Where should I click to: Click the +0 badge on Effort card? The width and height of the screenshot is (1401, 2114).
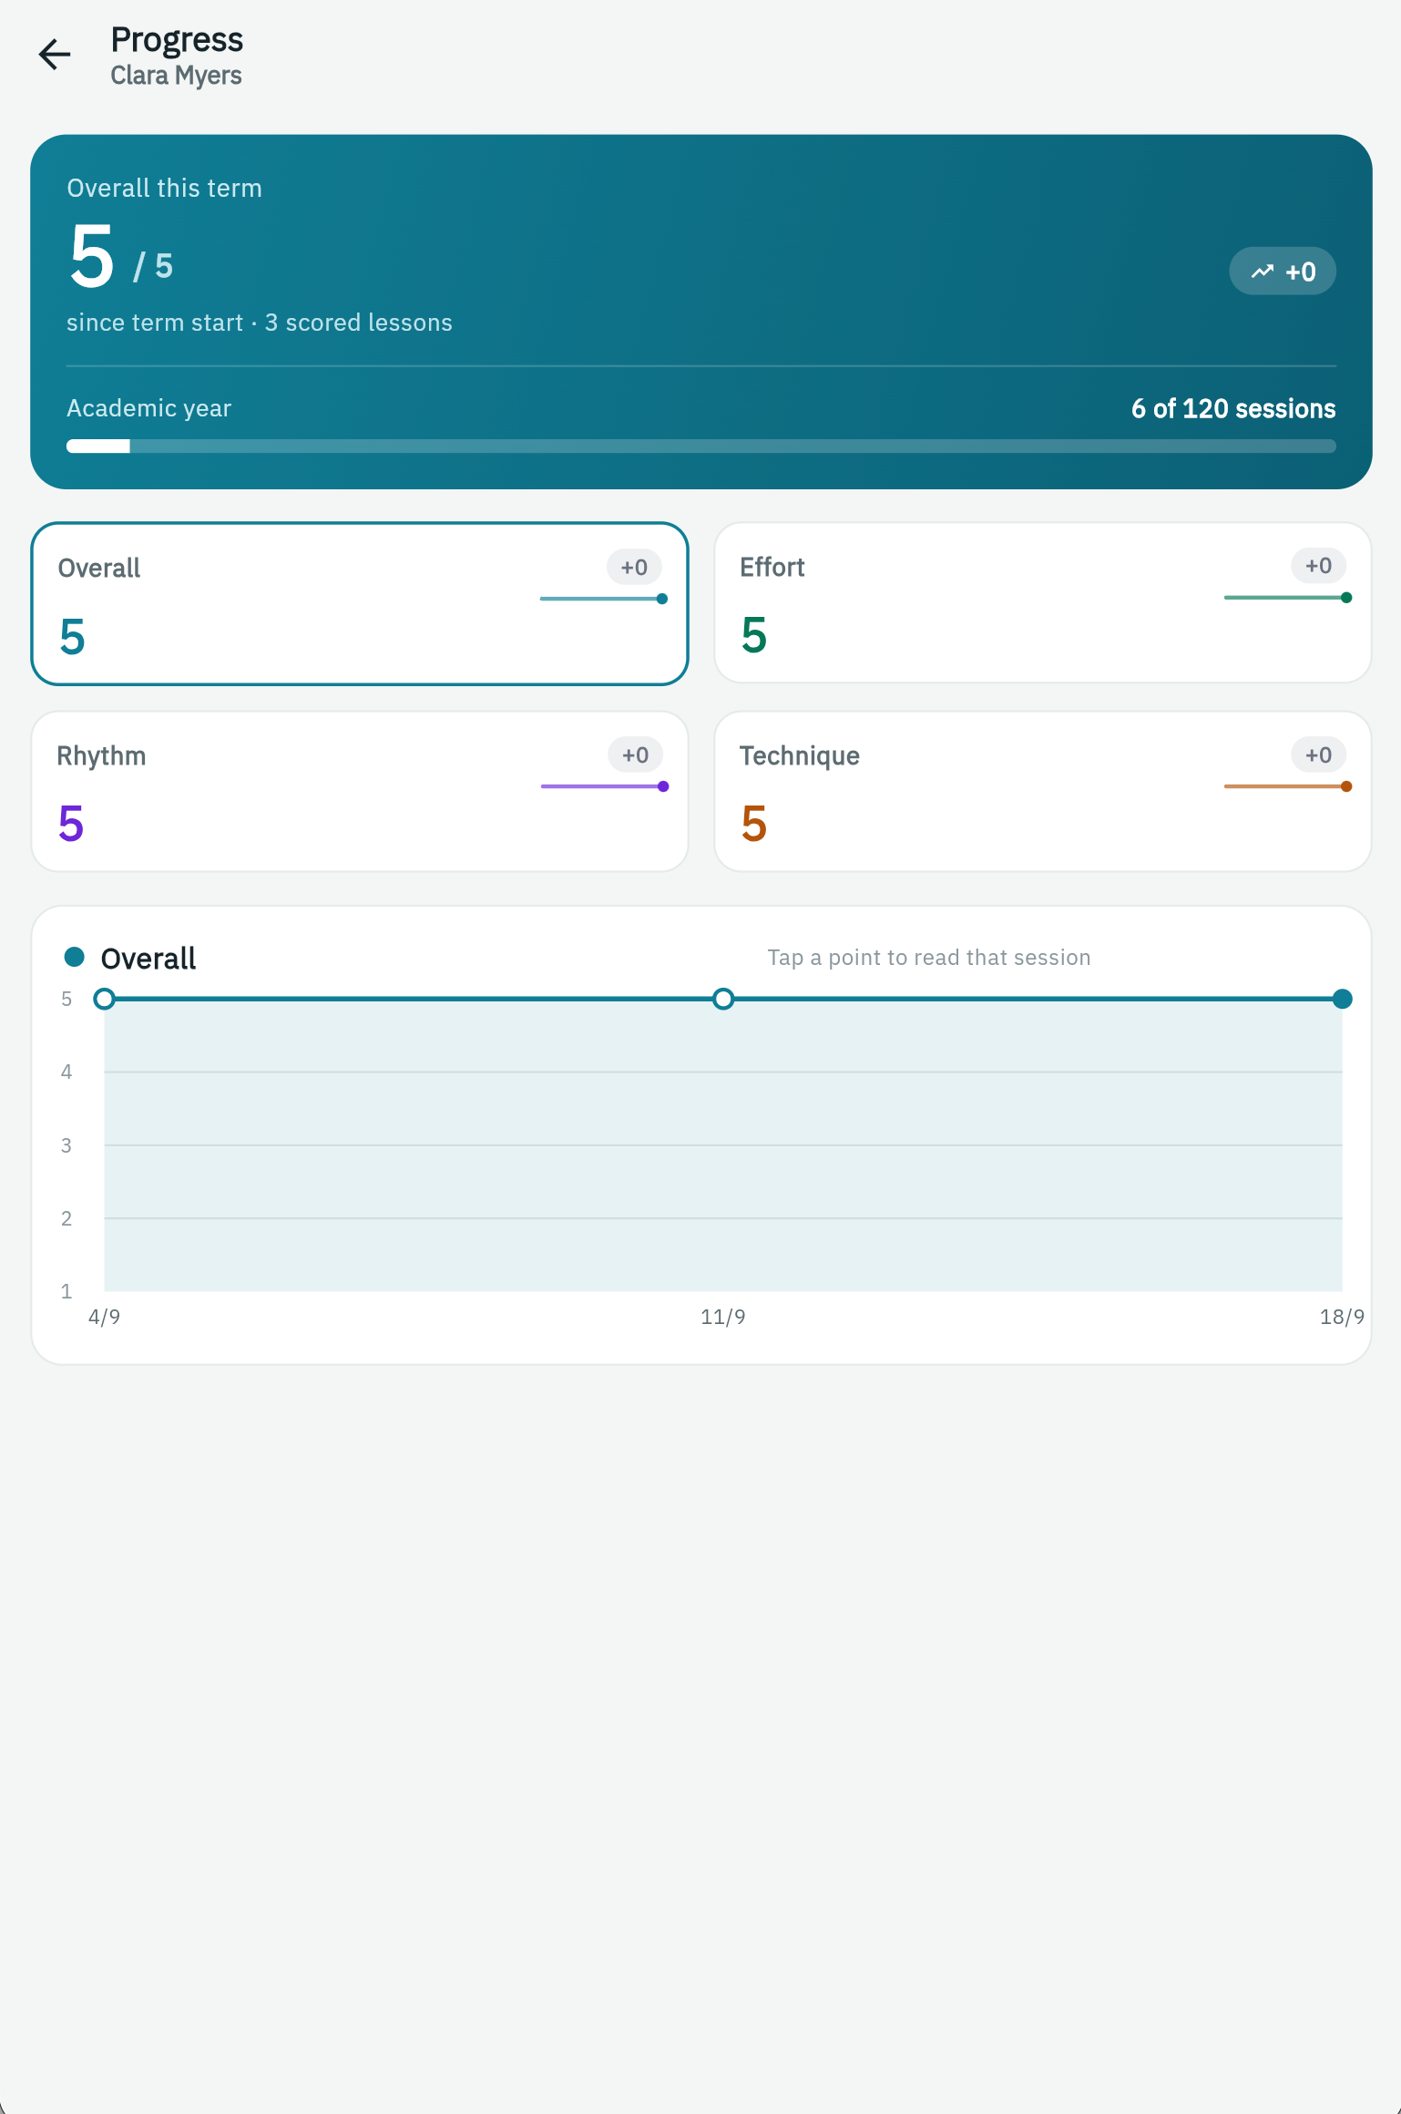coord(1318,566)
